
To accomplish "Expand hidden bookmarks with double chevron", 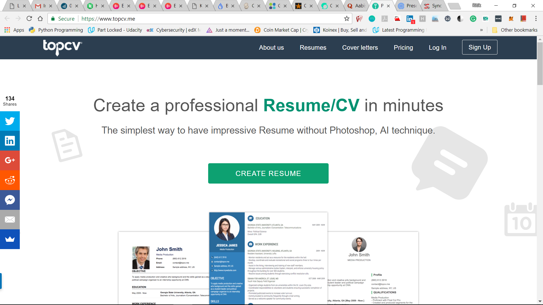I will [481, 30].
